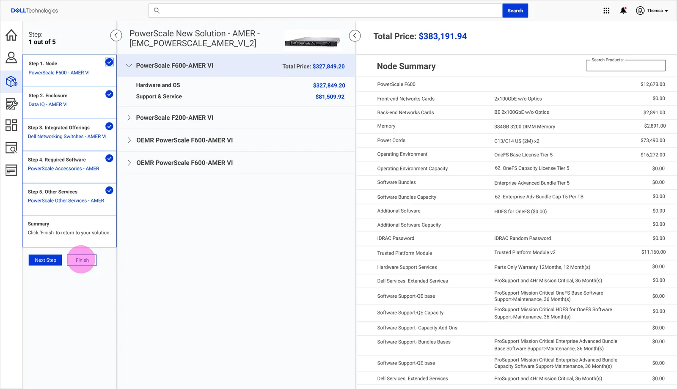Image resolution: width=677 pixels, height=389 pixels.
Task: Toggle Step 3 Integrated Offerings checkmark
Action: [109, 126]
